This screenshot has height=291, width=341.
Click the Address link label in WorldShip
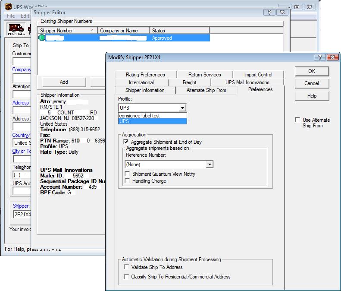(x=20, y=103)
